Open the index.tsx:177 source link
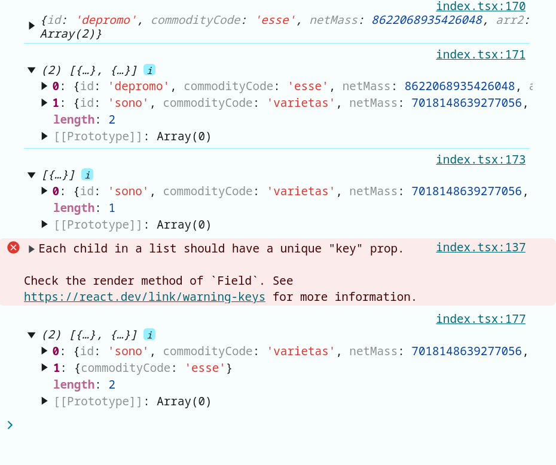This screenshot has width=556, height=465. click(x=481, y=319)
